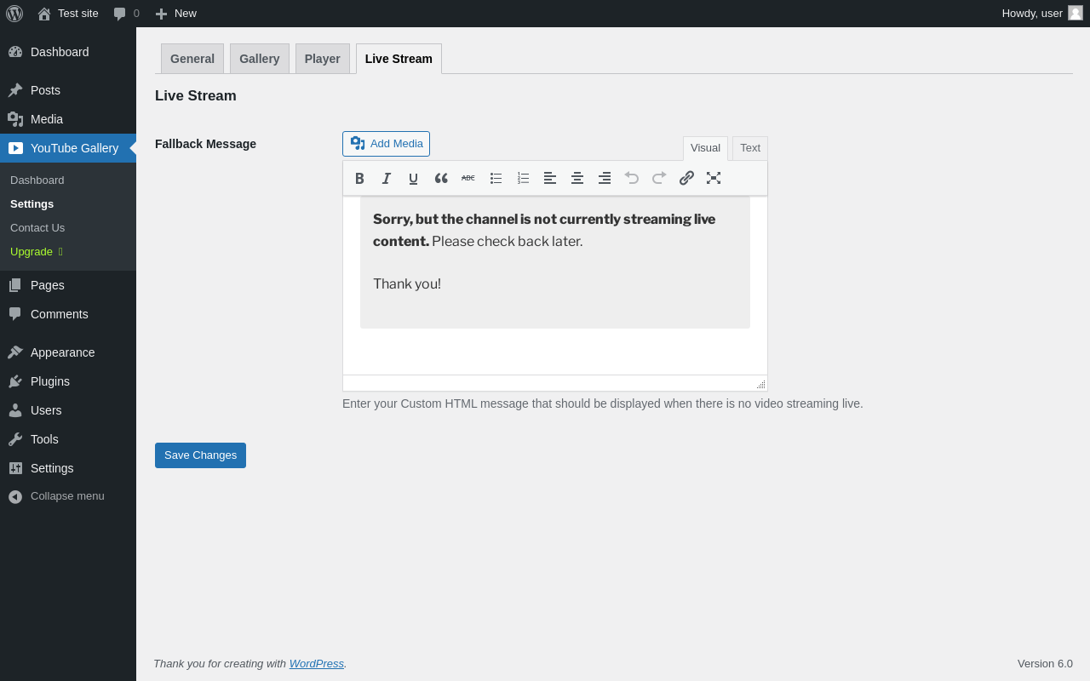This screenshot has height=681, width=1090.
Task: Create a numbered list
Action: (523, 178)
